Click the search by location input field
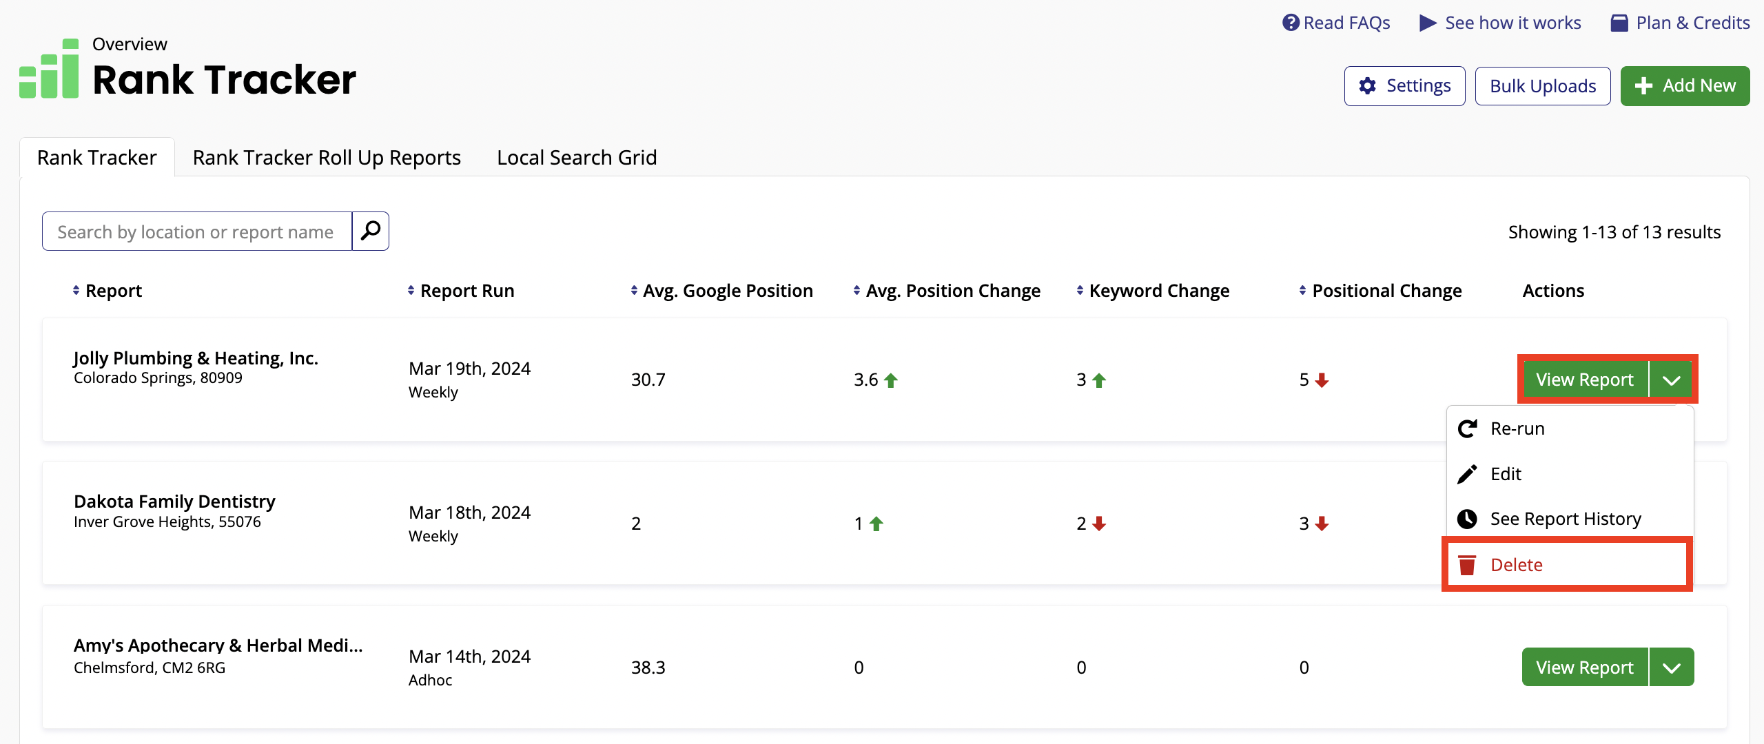 [x=196, y=231]
